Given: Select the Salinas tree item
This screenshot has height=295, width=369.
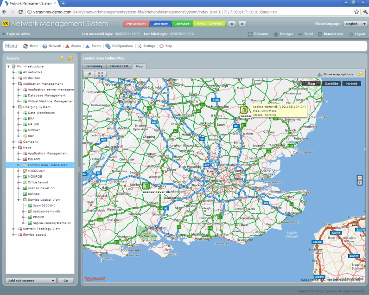Looking at the screenshot, I should 34,194.
